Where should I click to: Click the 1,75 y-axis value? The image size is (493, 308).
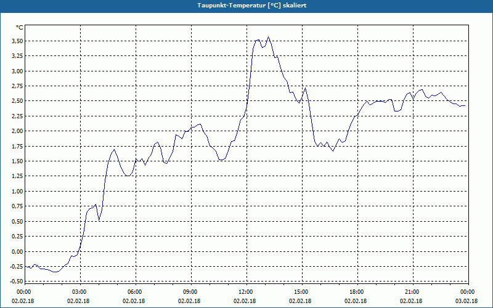point(17,146)
